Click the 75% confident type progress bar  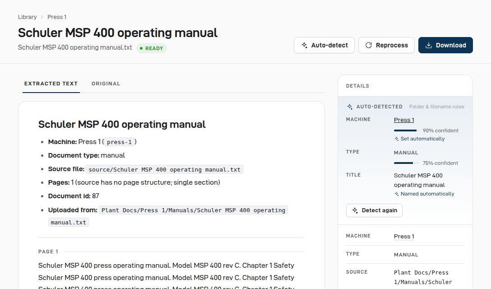[407, 163]
